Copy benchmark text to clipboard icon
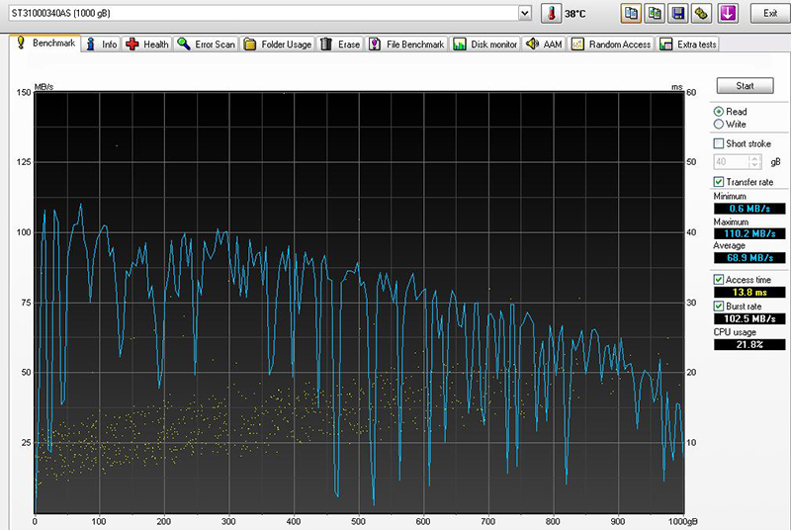This screenshot has height=530, width=791. coord(631,13)
